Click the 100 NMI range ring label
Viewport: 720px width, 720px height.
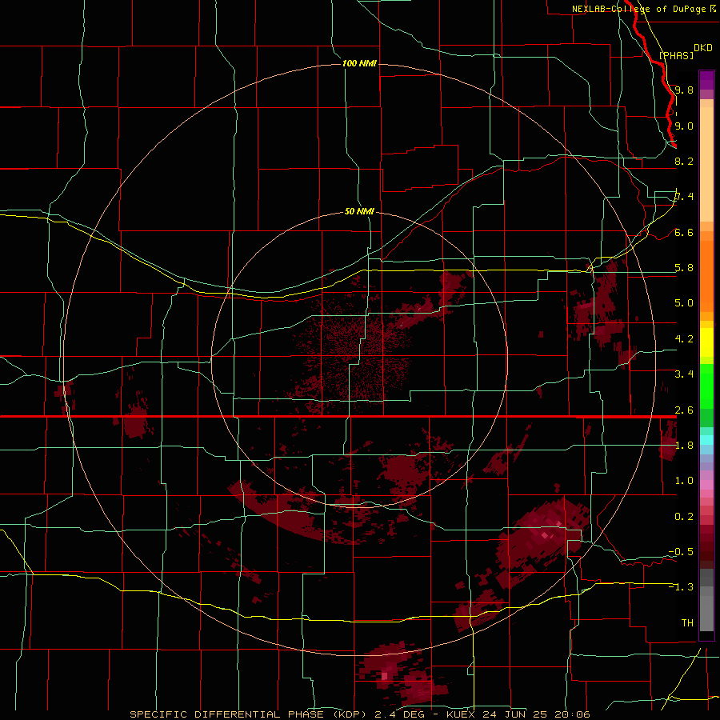pyautogui.click(x=359, y=63)
